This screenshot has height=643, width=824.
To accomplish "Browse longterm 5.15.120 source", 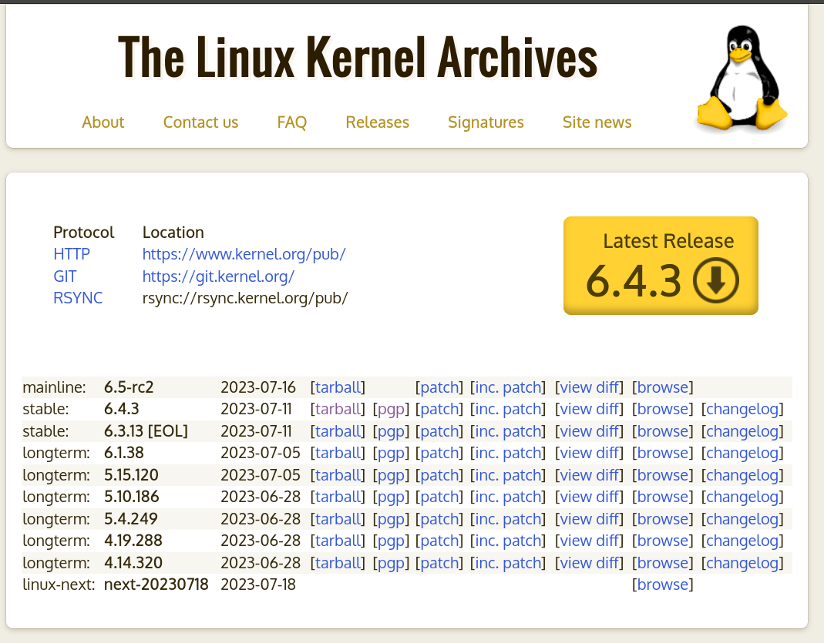I will (x=663, y=475).
